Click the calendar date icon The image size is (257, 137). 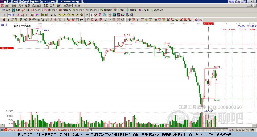[x=110, y=15]
